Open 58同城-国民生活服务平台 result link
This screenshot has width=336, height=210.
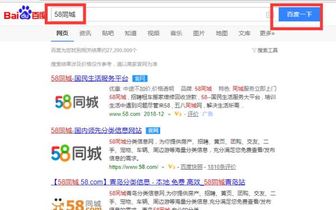pyautogui.click(x=90, y=78)
